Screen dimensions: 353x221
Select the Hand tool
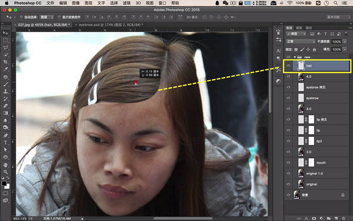pyautogui.click(x=6, y=165)
